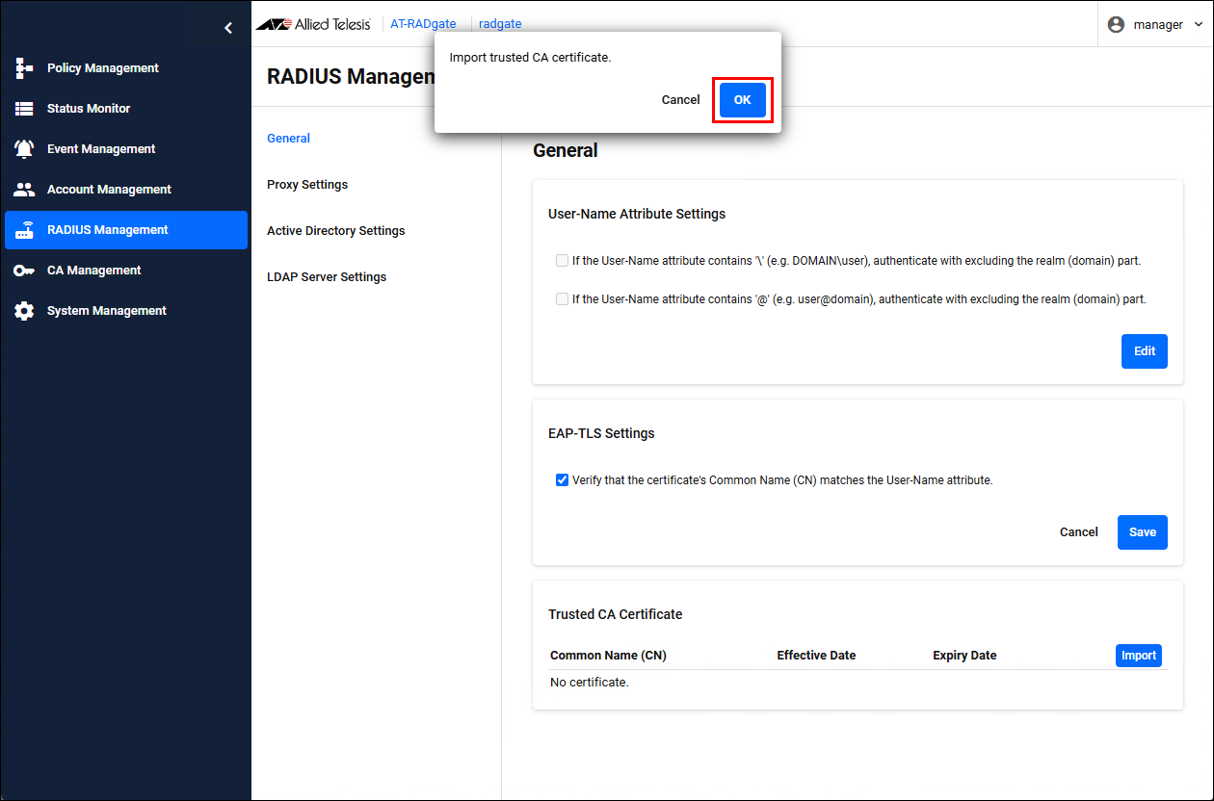Save the EAP-TLS Settings
Viewport: 1214px width, 801px height.
(1143, 532)
